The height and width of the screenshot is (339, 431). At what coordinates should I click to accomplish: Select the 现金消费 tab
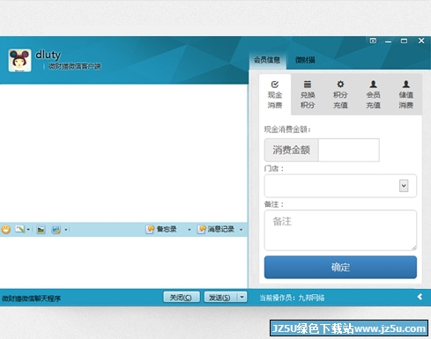tap(275, 94)
